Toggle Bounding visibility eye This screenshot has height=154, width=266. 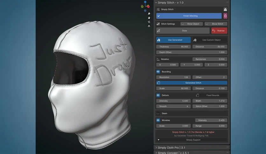[158, 72]
